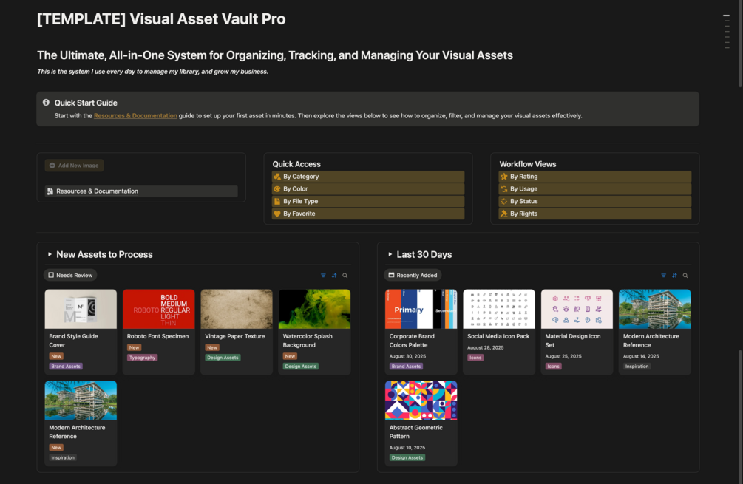The height and width of the screenshot is (484, 743).
Task: Open the By File Type page
Action: click(x=368, y=201)
